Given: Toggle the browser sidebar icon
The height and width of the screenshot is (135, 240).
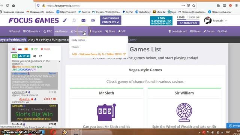Looking at the screenshot, I should click(x=224, y=6).
